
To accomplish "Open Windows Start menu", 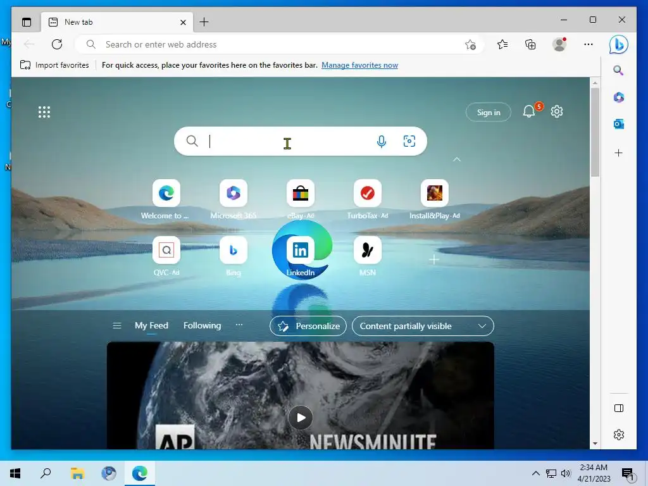I will 15,473.
